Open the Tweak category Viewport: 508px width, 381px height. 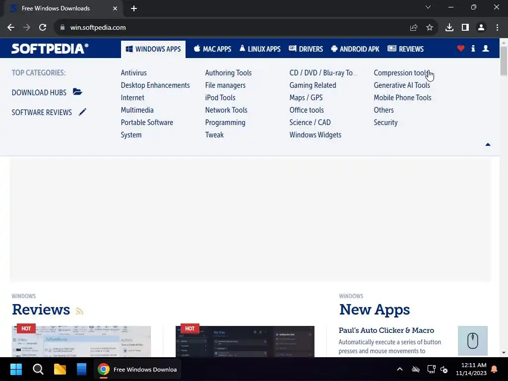pyautogui.click(x=214, y=135)
